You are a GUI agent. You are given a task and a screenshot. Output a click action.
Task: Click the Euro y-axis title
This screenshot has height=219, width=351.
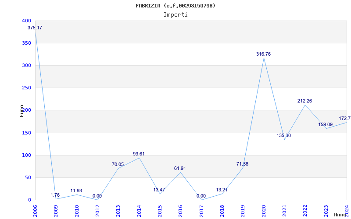[x=21, y=111]
